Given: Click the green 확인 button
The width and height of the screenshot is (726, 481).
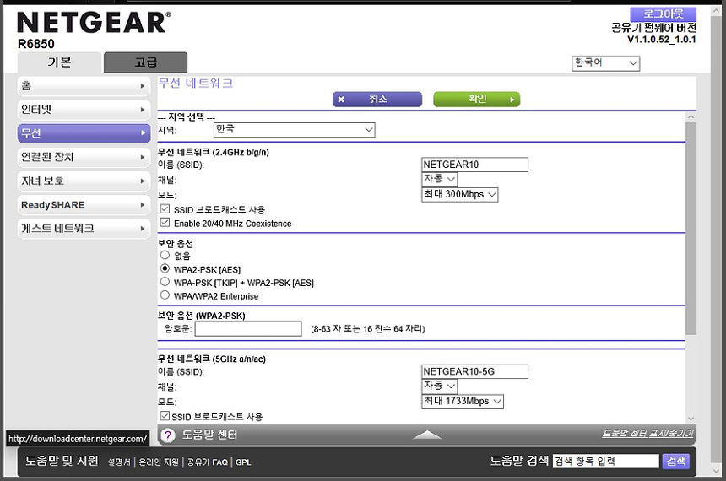Looking at the screenshot, I should pyautogui.click(x=476, y=100).
